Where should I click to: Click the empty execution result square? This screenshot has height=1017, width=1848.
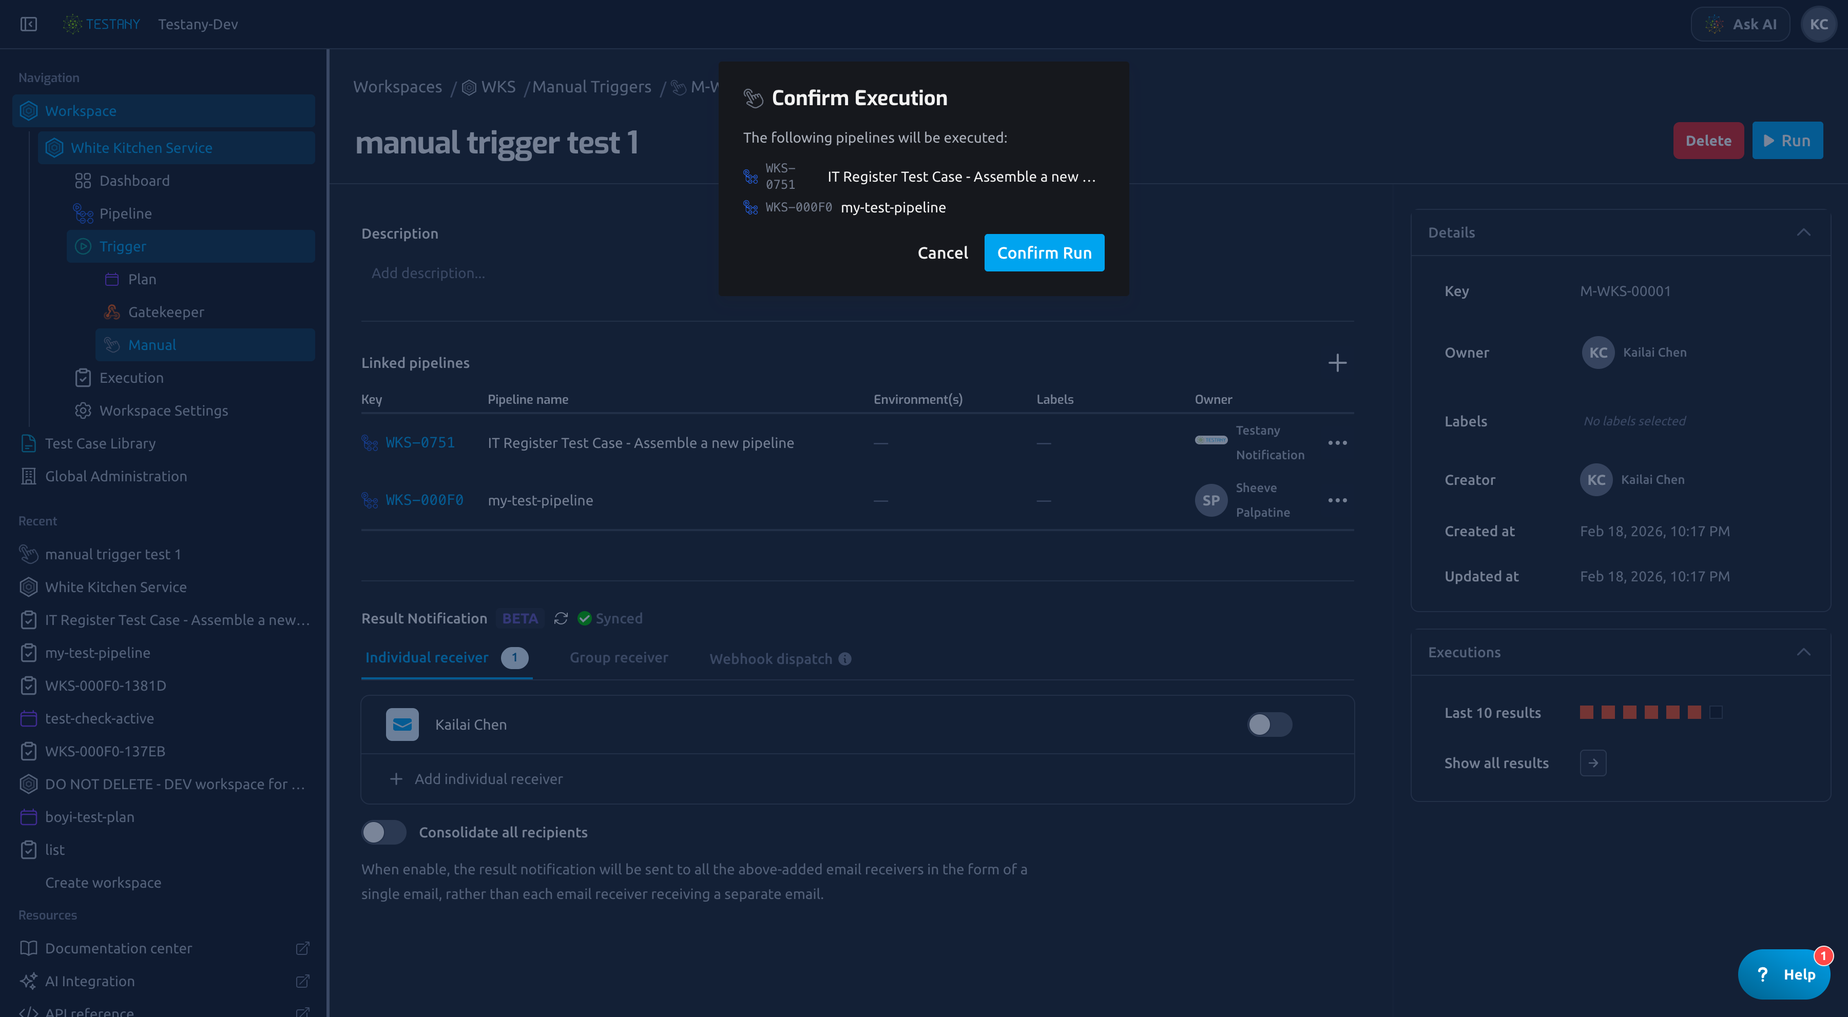pos(1715,712)
